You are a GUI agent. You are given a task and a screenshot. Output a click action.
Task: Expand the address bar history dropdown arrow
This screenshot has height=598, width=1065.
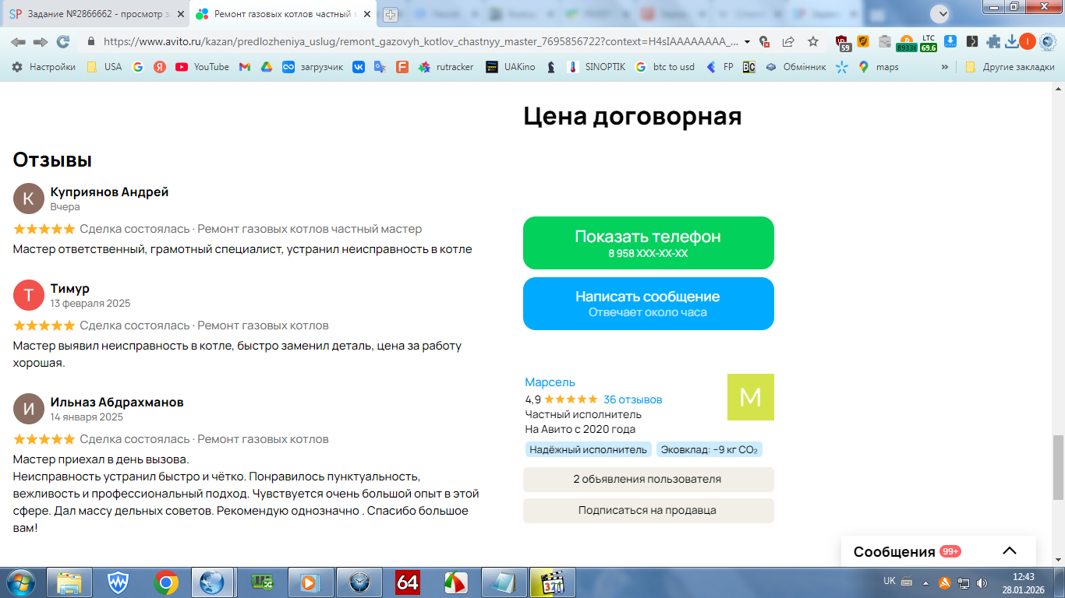click(x=748, y=42)
